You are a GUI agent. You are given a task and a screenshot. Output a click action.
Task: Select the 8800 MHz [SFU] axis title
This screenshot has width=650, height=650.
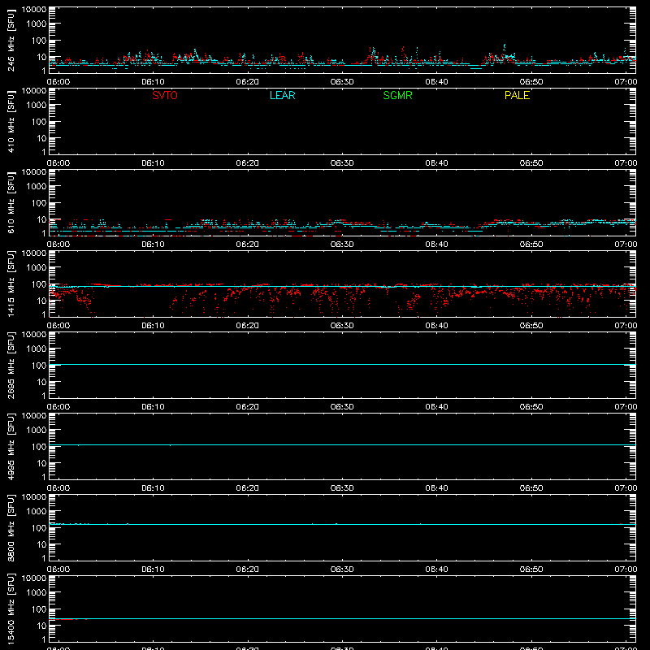click(11, 527)
